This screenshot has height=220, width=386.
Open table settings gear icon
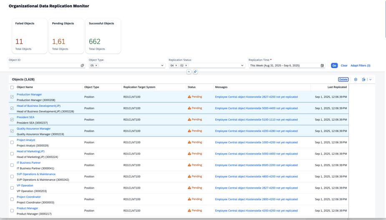point(356,80)
